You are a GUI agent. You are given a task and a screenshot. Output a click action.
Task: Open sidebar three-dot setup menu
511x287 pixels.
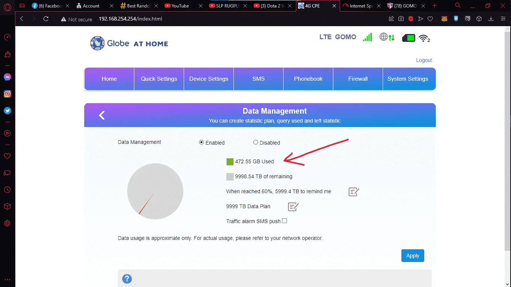click(x=7, y=280)
